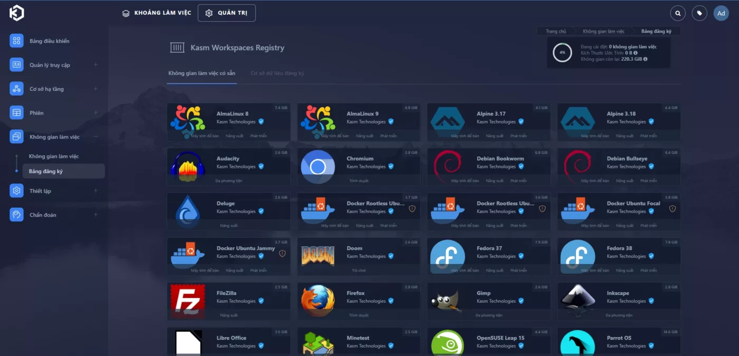739x356 pixels.
Task: Click warning shield on Docker Ubuntu Jammy
Action: coord(282,254)
